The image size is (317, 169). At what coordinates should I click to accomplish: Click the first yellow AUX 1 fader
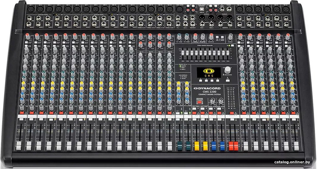197,146
